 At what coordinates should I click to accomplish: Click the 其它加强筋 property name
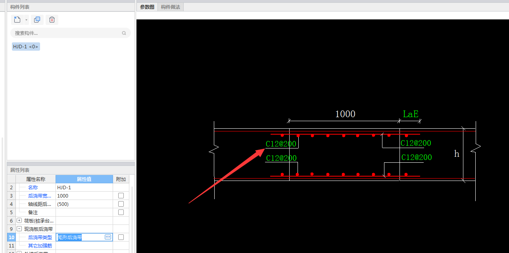pyautogui.click(x=40, y=246)
